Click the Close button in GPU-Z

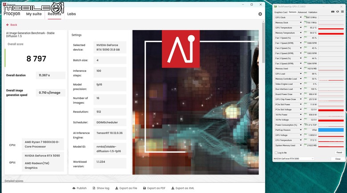point(338,159)
